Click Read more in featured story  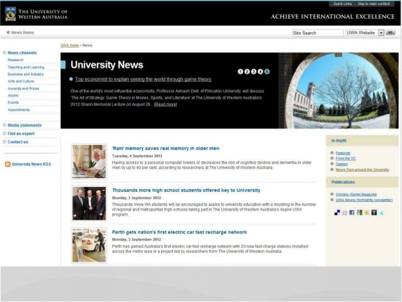click(165, 104)
